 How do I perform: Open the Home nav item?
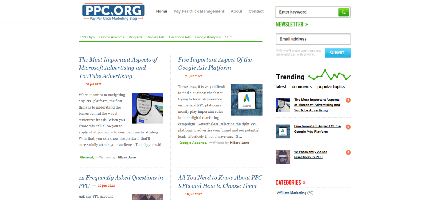tap(162, 11)
